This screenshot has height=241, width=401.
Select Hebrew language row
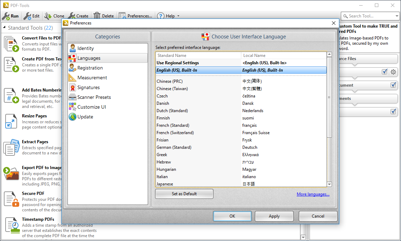(x=241, y=162)
